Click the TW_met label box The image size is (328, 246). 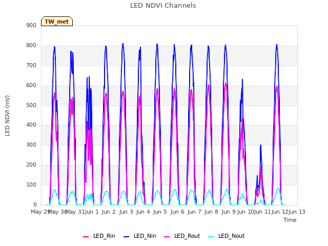(x=57, y=22)
